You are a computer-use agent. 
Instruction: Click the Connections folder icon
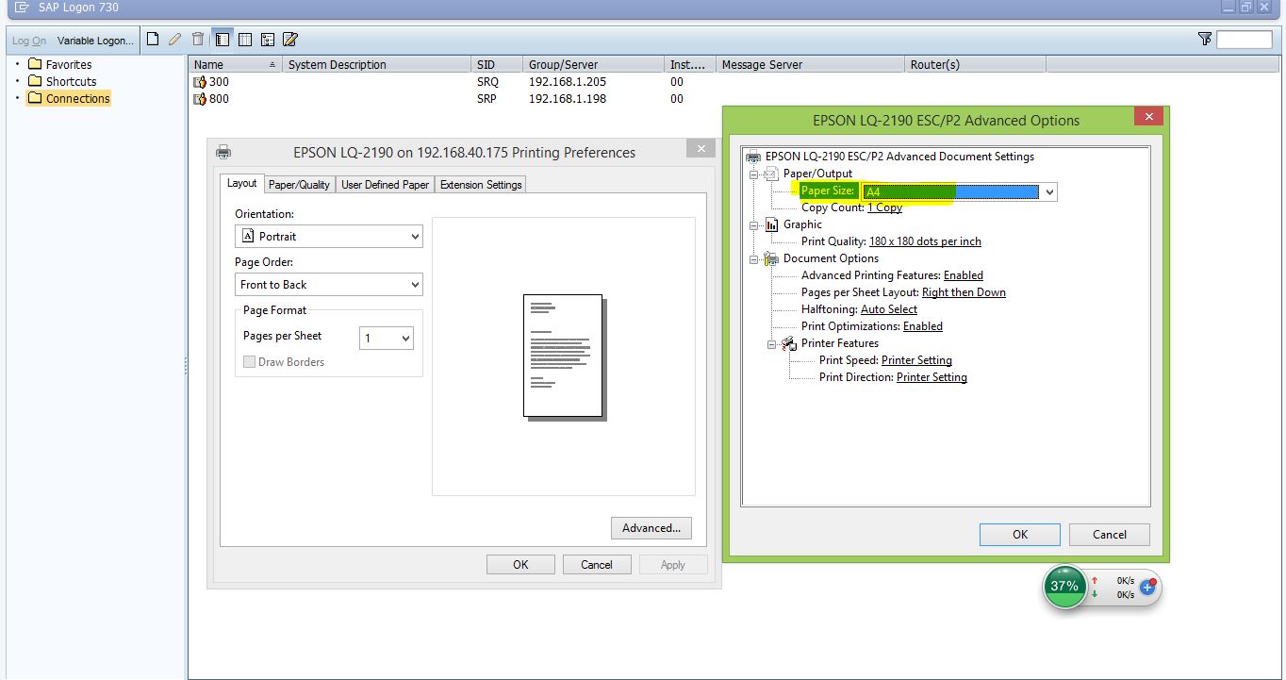[x=35, y=98]
